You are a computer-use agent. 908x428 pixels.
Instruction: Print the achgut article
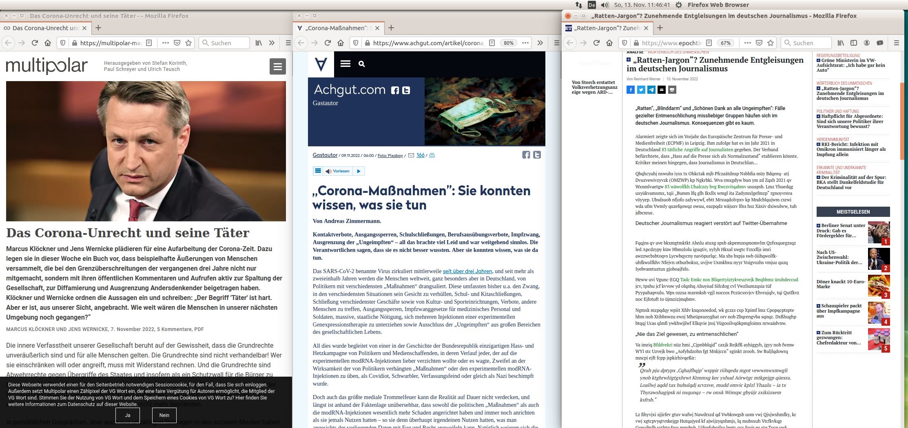point(432,155)
